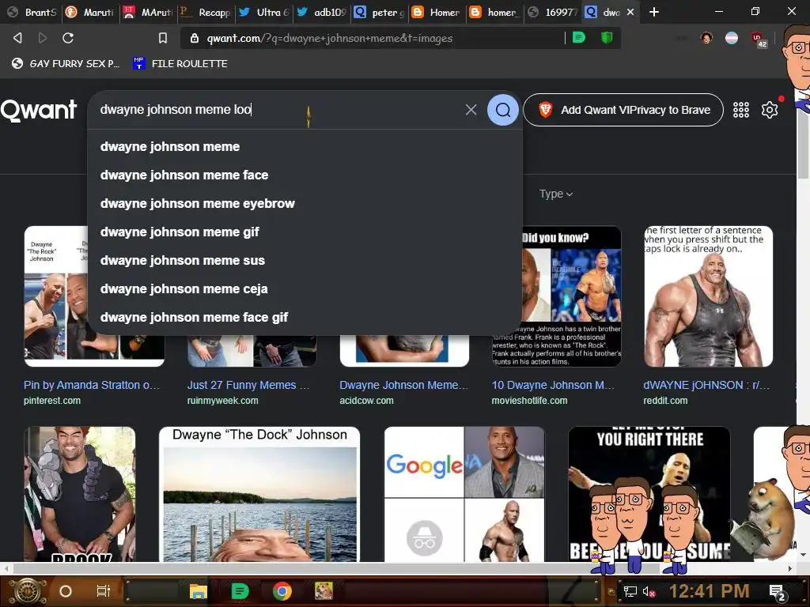Click the bookmark icon beside address bar
810x607 pixels.
(163, 38)
